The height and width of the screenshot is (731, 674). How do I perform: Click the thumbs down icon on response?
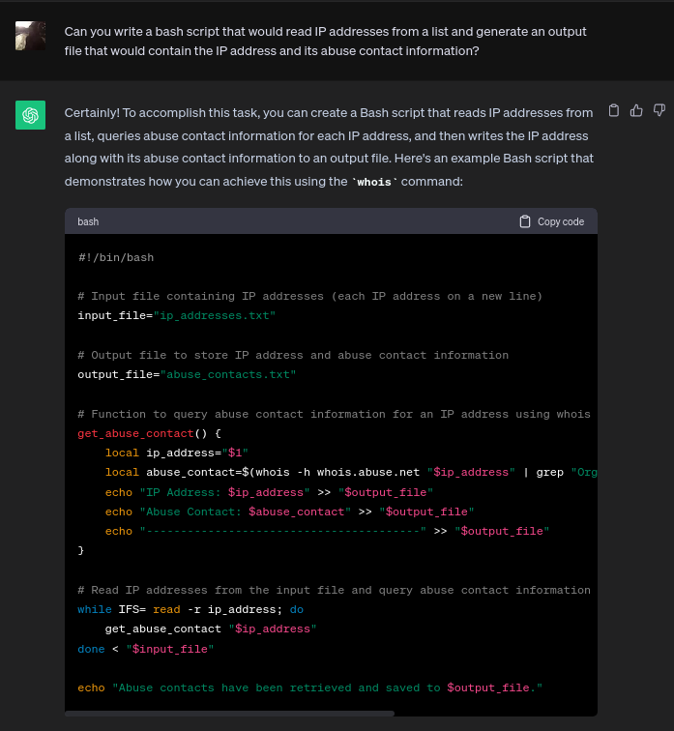coord(659,111)
